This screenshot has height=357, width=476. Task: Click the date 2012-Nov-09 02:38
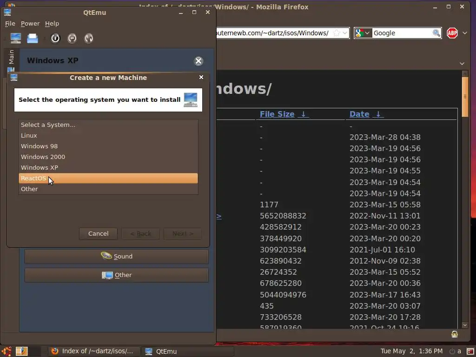(x=384, y=261)
